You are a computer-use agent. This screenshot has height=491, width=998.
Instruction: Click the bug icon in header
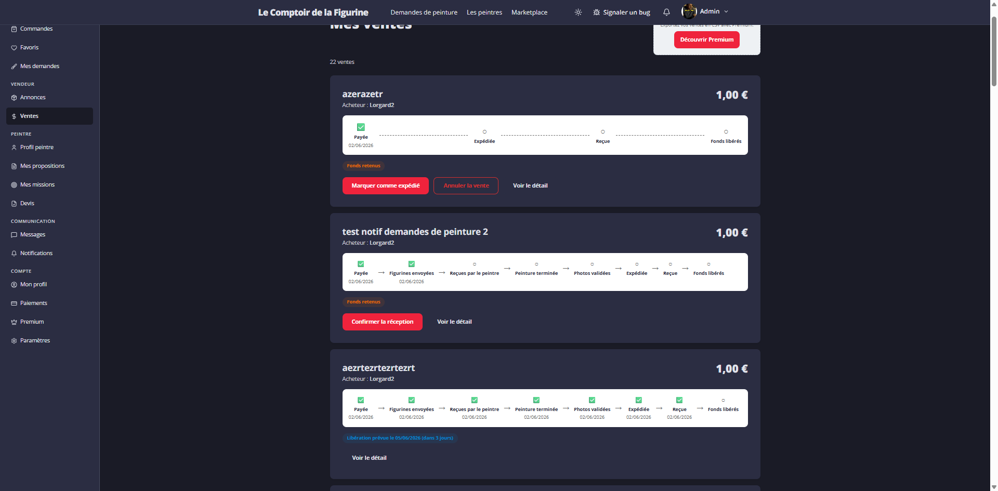tap(596, 12)
